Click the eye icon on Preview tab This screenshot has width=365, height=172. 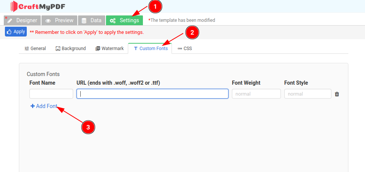[48, 21]
